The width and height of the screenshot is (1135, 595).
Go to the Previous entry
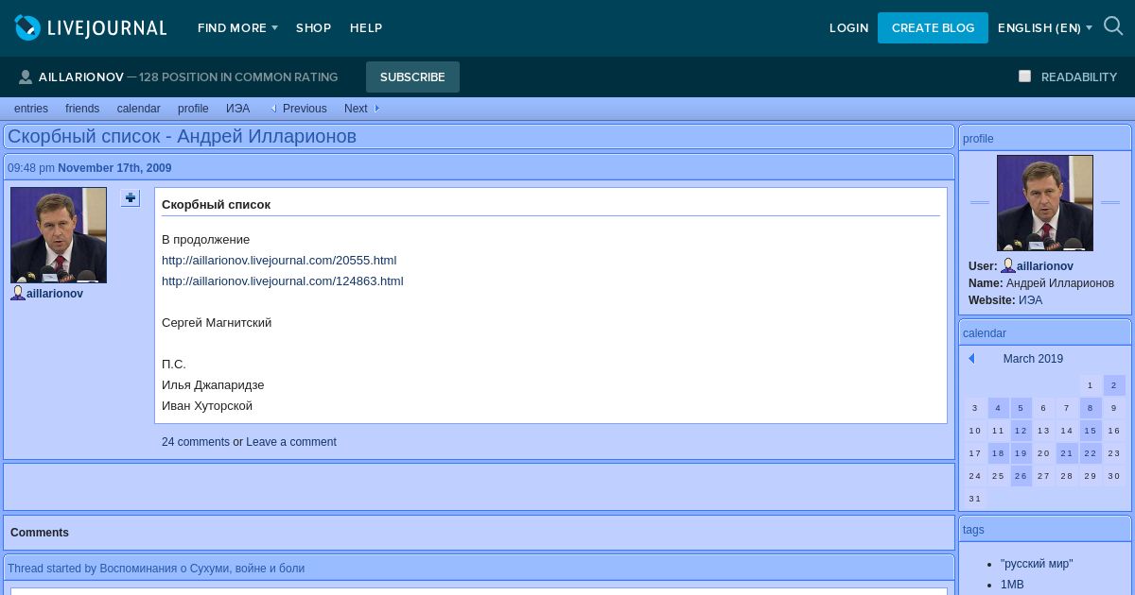point(305,109)
